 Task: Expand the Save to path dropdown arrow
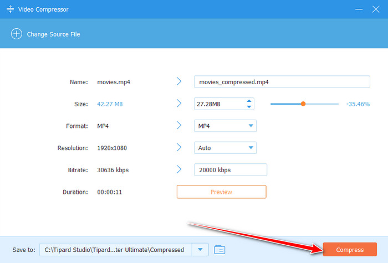200,250
